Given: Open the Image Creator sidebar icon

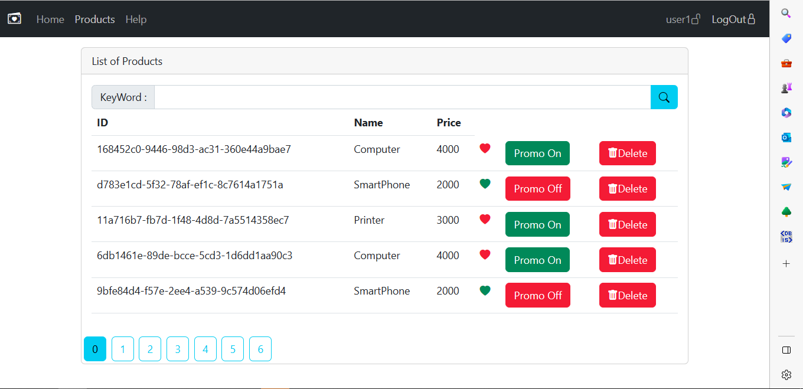Looking at the screenshot, I should click(x=786, y=162).
